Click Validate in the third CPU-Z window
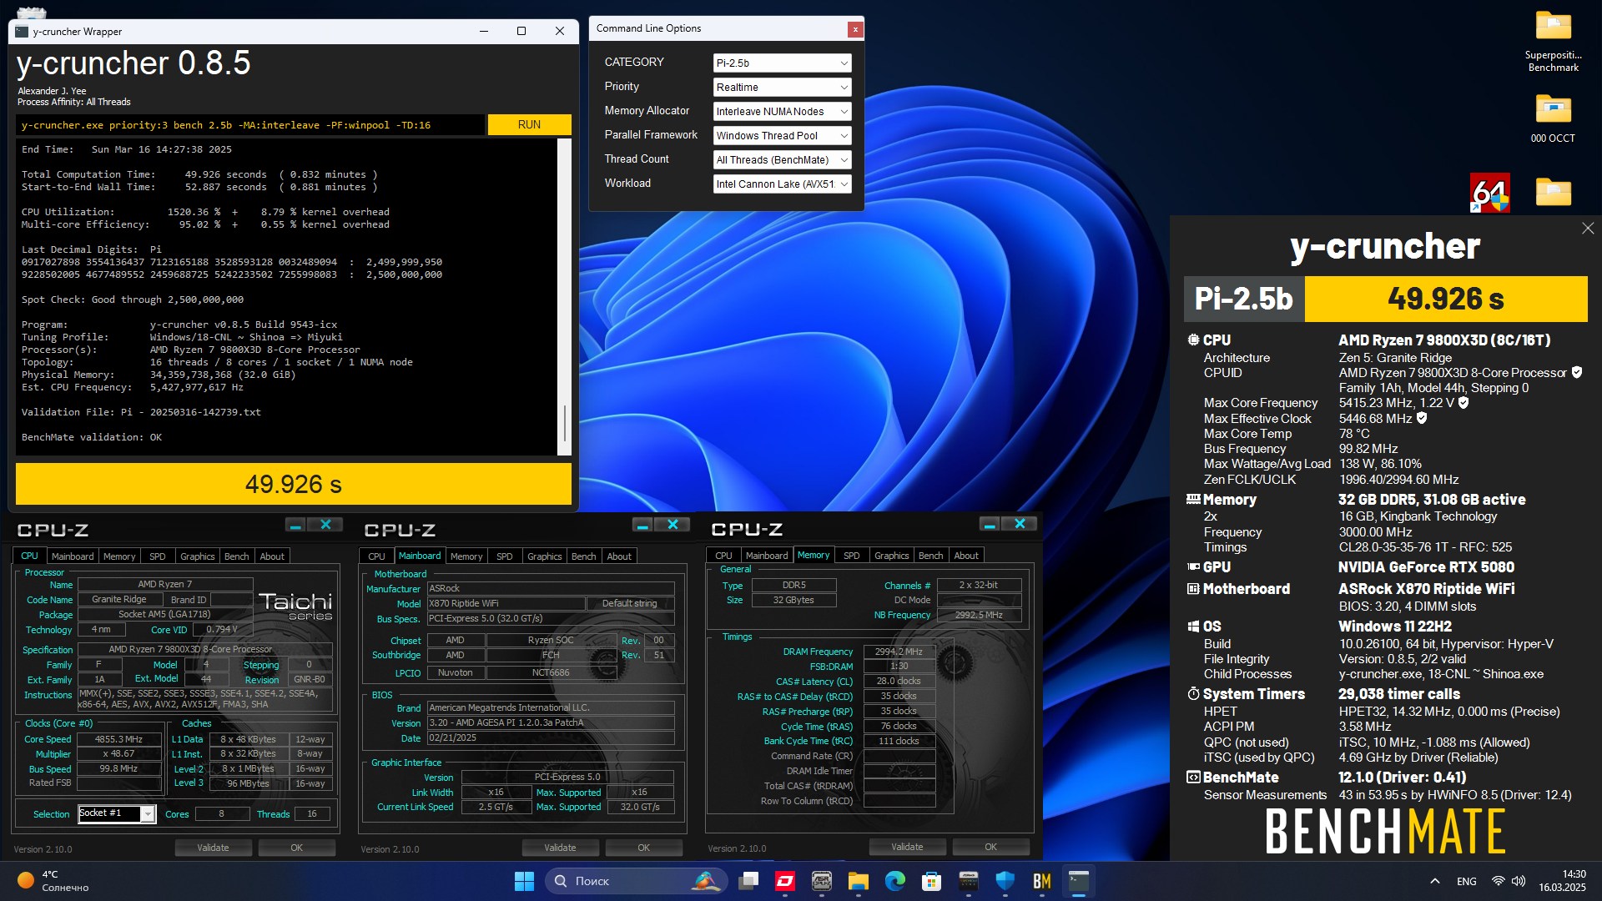This screenshot has width=1602, height=901. [907, 847]
